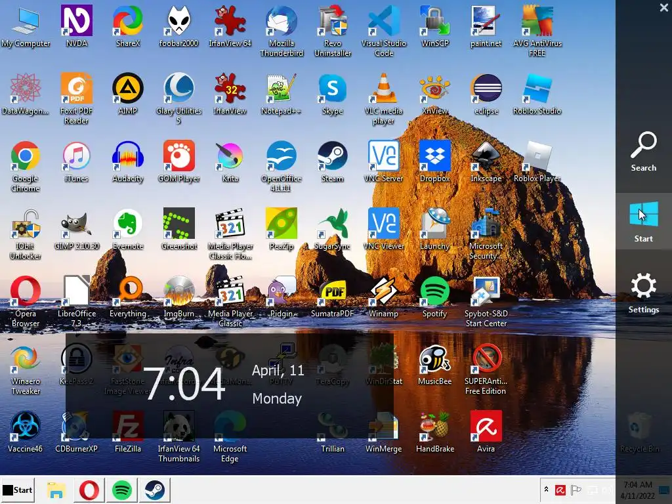Select the iTunes icon
The height and width of the screenshot is (504, 672).
coord(76,161)
